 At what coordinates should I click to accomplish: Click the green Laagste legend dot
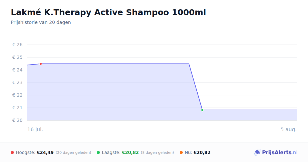pyautogui.click(x=98, y=152)
